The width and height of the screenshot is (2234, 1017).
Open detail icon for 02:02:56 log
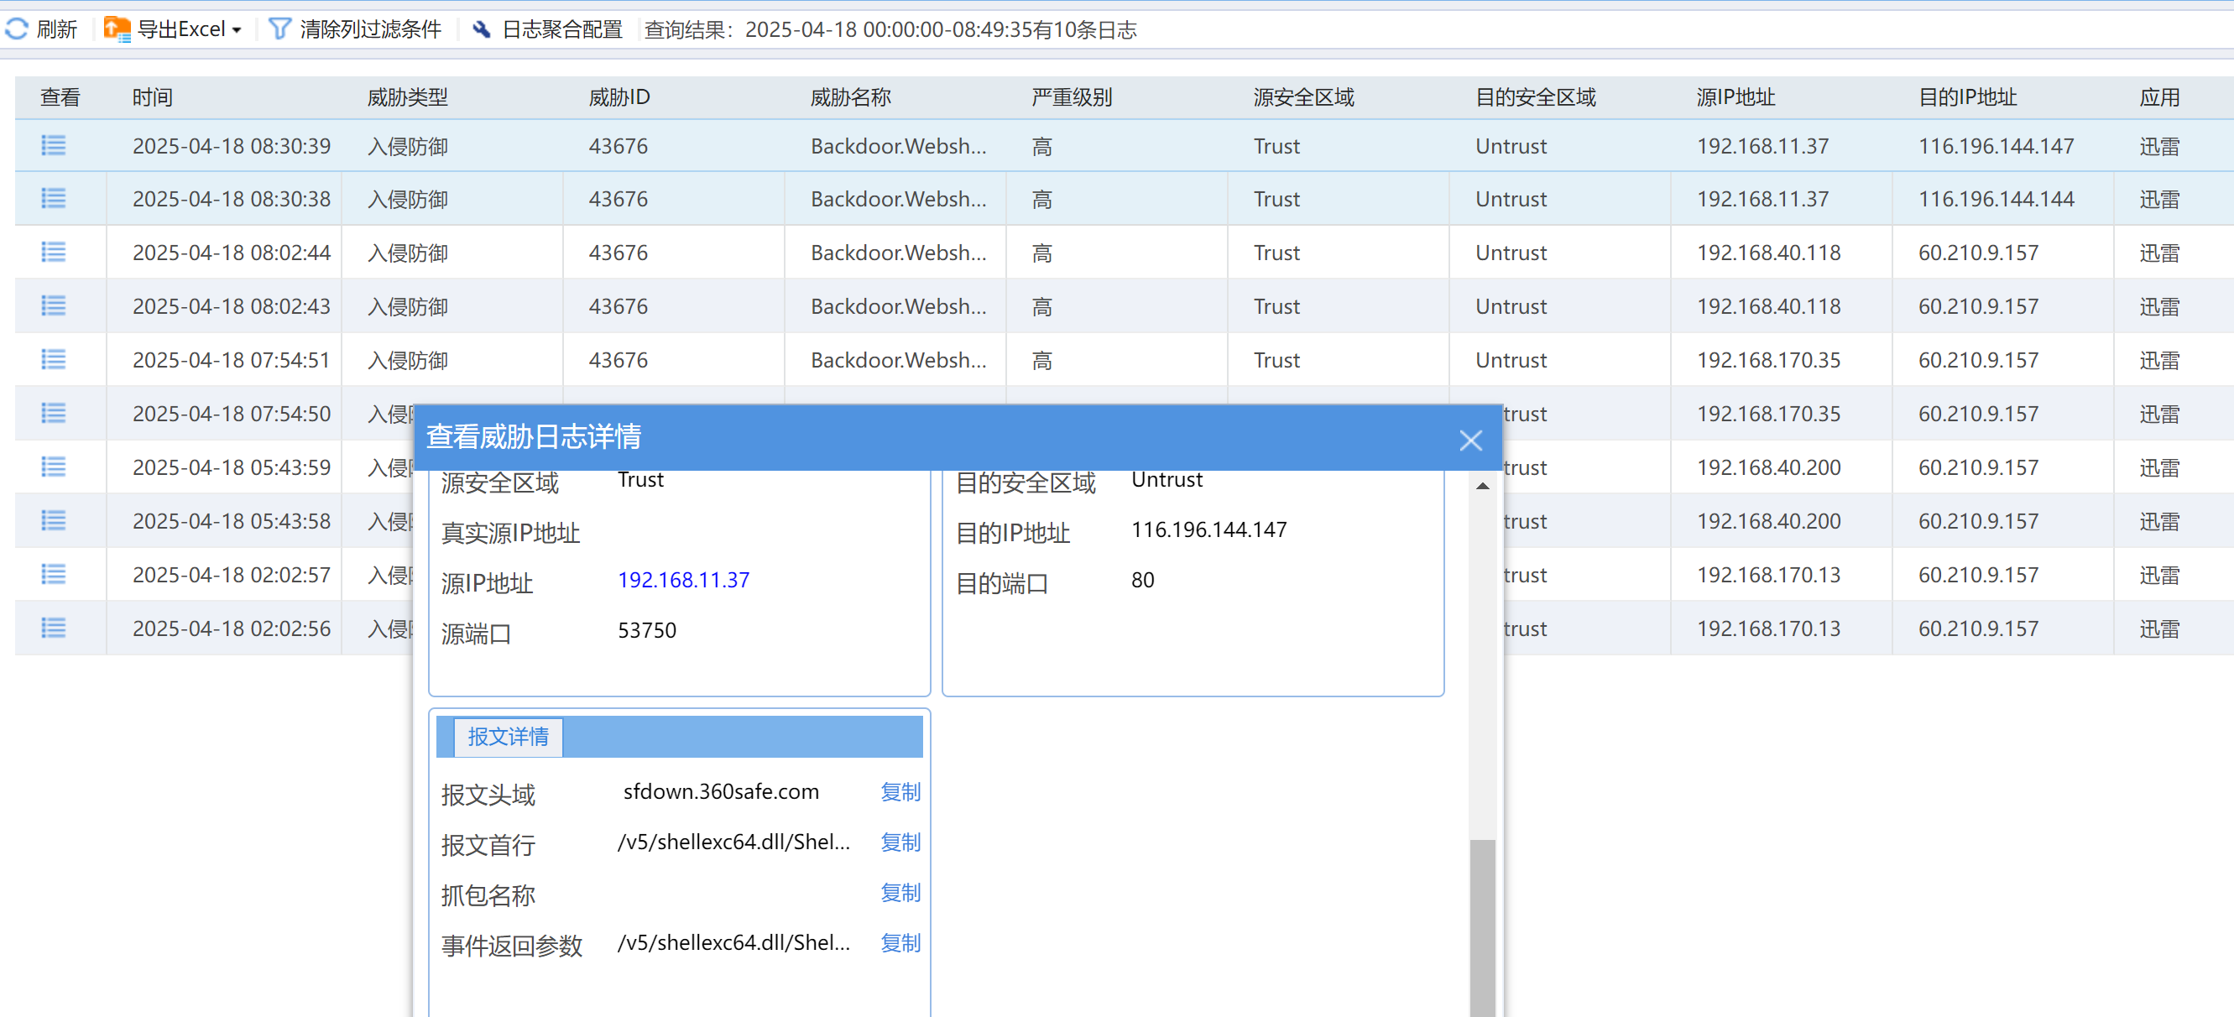coord(53,628)
